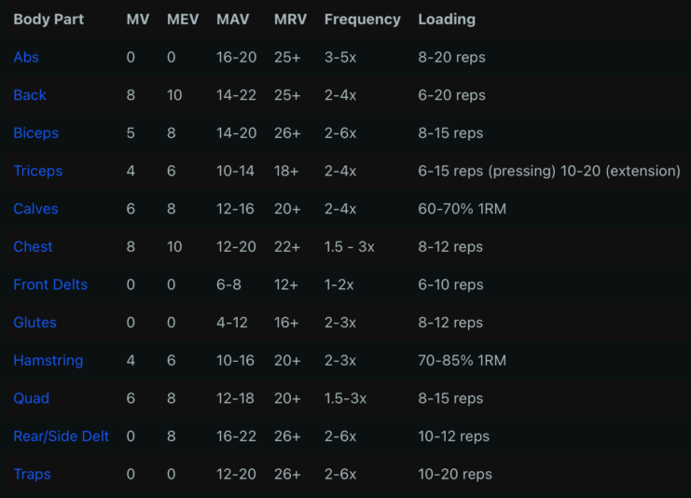Select the Glutes link
Image resolution: width=691 pixels, height=498 pixels.
pos(35,323)
